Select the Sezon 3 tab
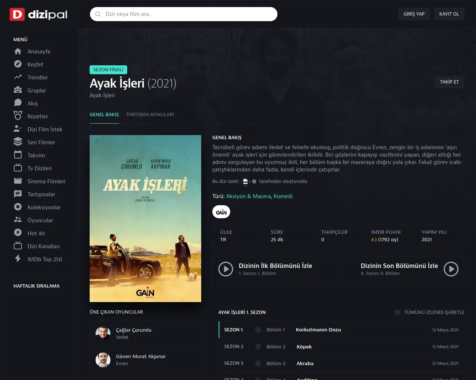The image size is (476, 380). pyautogui.click(x=234, y=363)
